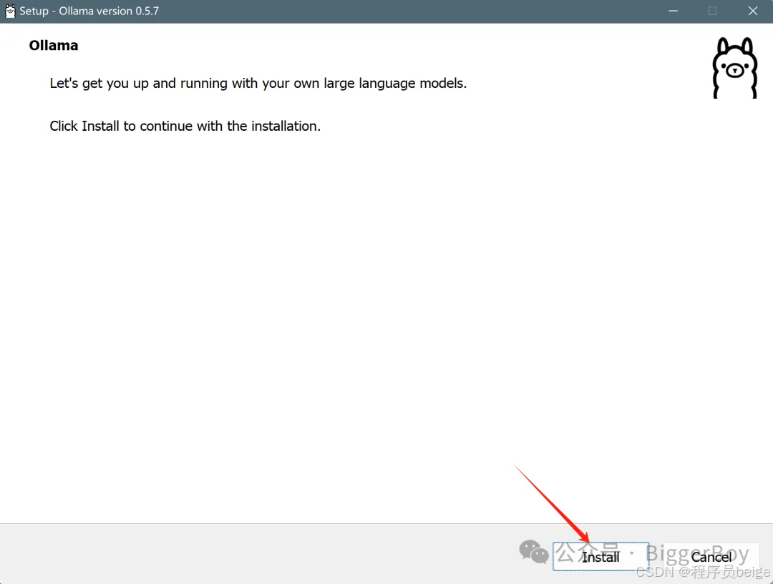Screen dimensions: 773x584
Task: Minimize the Ollama setup window
Action: [673, 11]
